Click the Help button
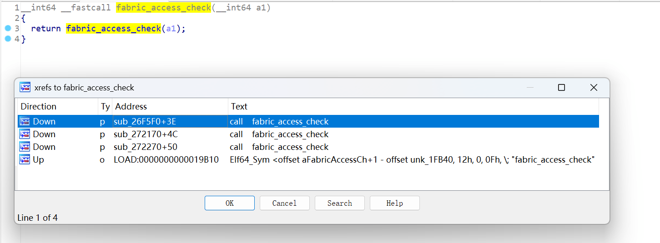 [x=395, y=203]
